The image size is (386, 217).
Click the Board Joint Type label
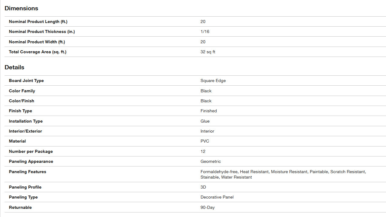point(26,81)
